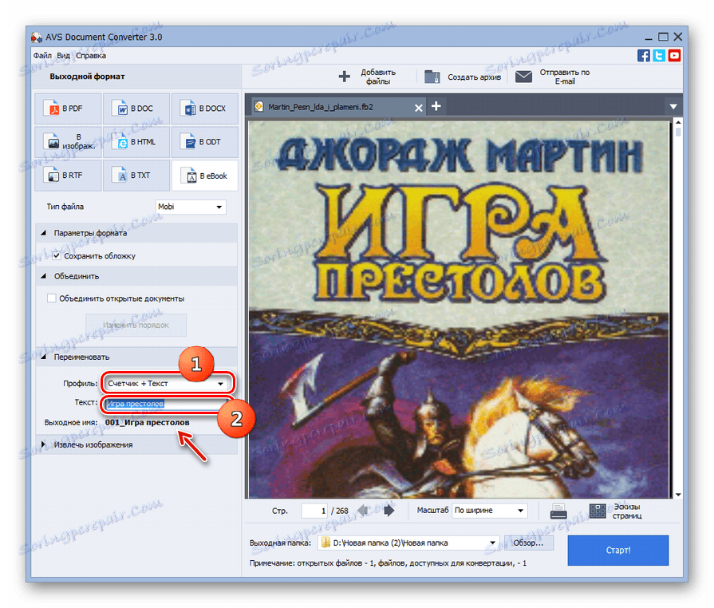Click the page number input field
This screenshot has width=714, height=608.
click(x=314, y=511)
